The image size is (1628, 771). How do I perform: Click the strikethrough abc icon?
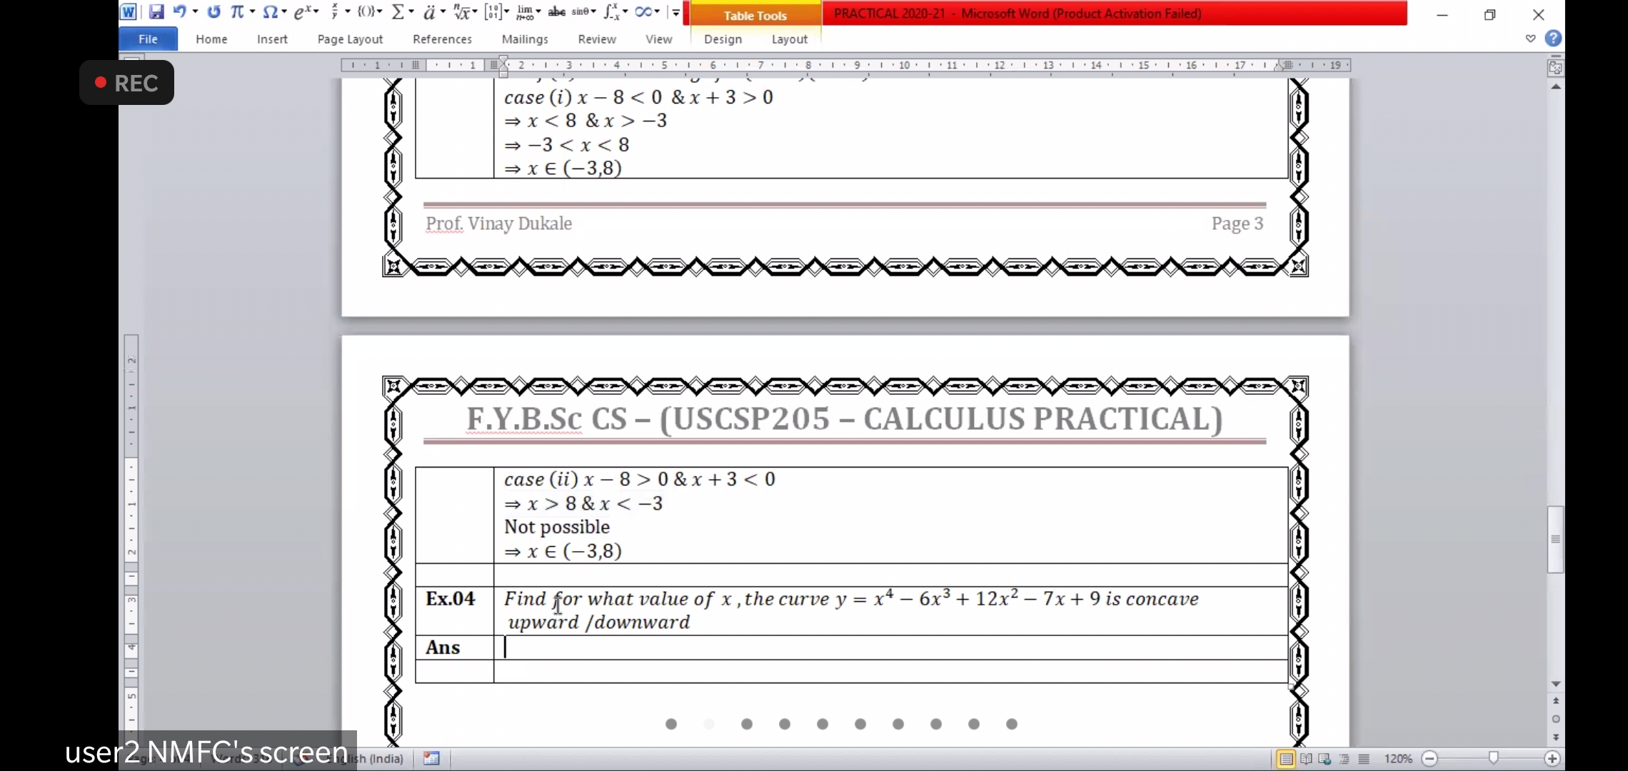(x=556, y=12)
